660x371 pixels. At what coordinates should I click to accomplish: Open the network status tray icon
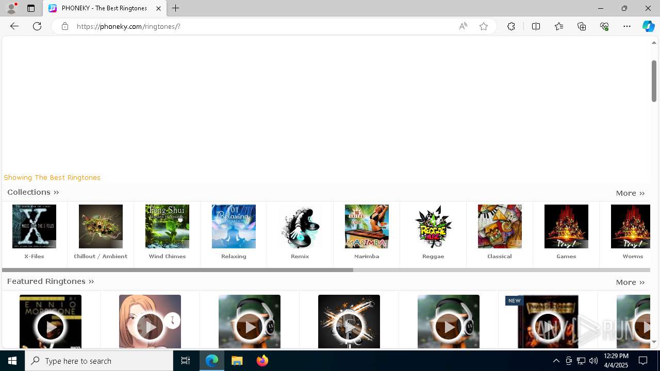point(581,361)
